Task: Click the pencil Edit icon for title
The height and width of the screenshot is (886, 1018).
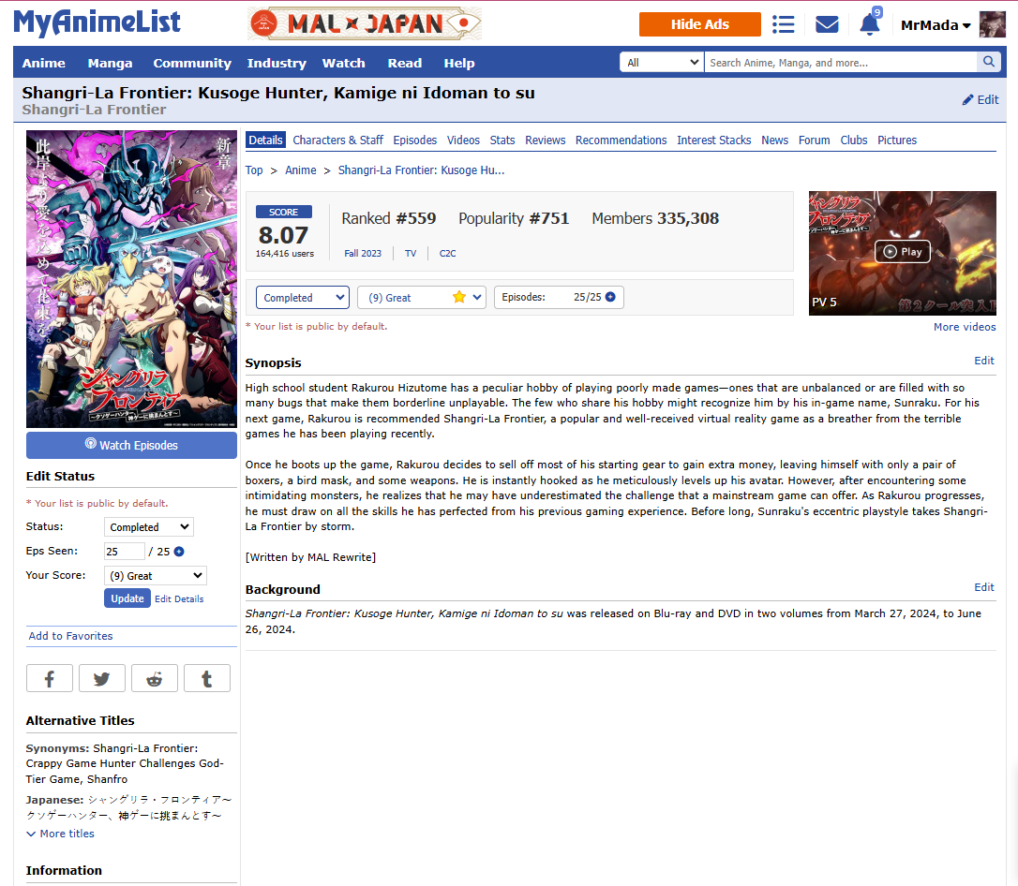Action: point(981,100)
